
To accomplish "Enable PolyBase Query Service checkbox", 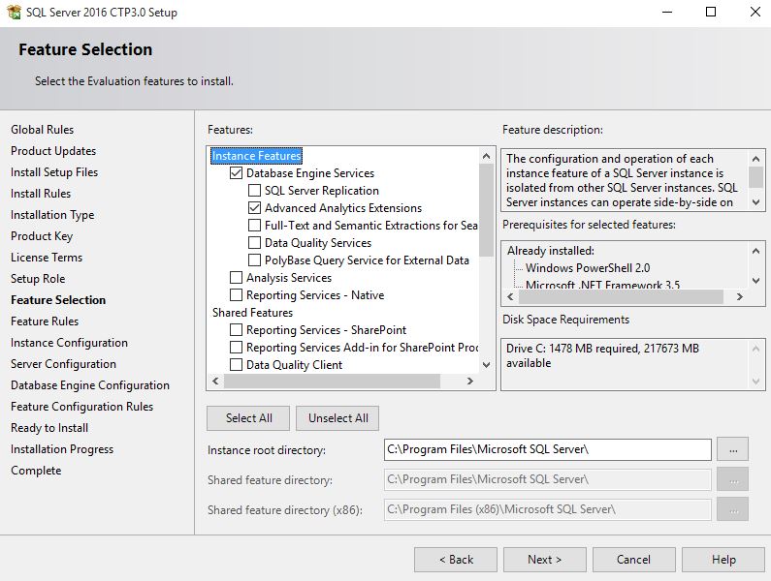I will (254, 260).
